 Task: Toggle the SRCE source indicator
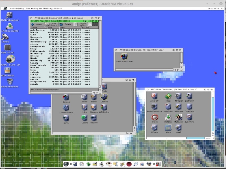pos(94,21)
